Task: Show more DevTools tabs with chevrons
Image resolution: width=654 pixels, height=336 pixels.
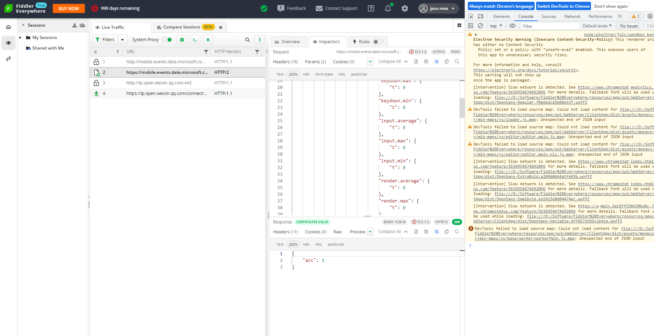Action: [620, 16]
